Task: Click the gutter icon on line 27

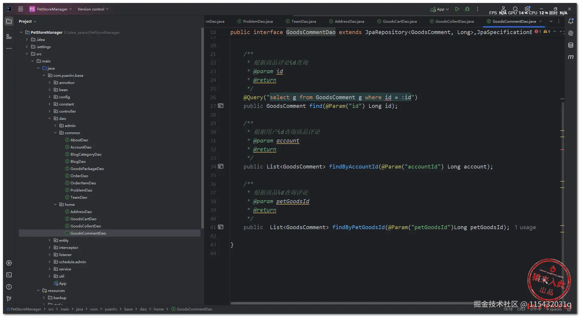Action: pos(221,106)
